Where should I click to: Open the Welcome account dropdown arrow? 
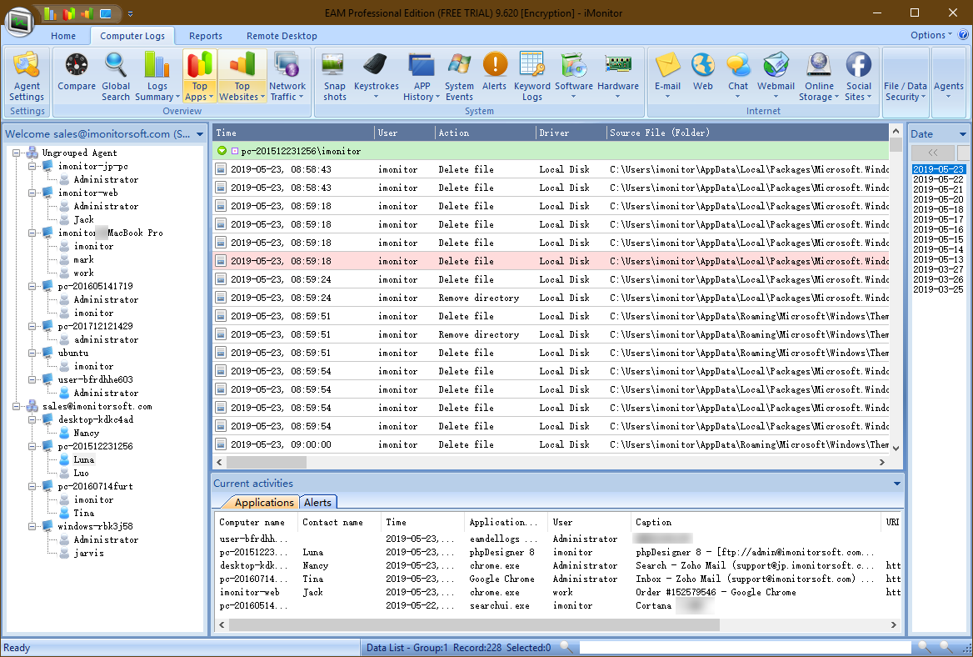(200, 134)
